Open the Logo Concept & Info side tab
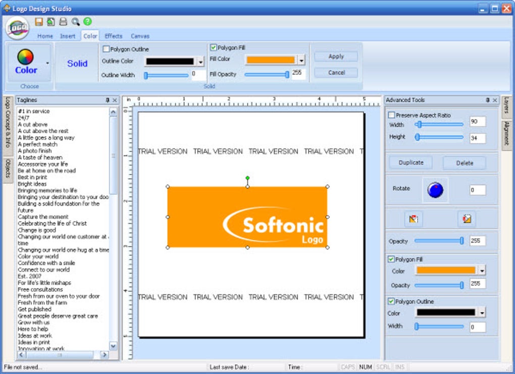 [8, 125]
